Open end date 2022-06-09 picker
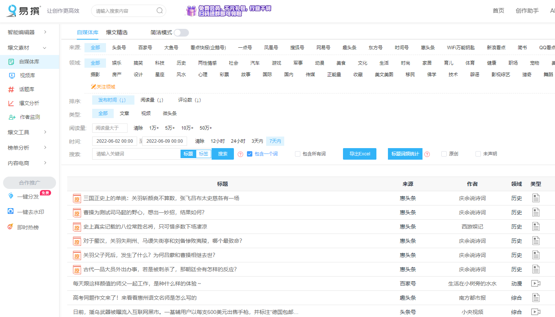 point(164,141)
